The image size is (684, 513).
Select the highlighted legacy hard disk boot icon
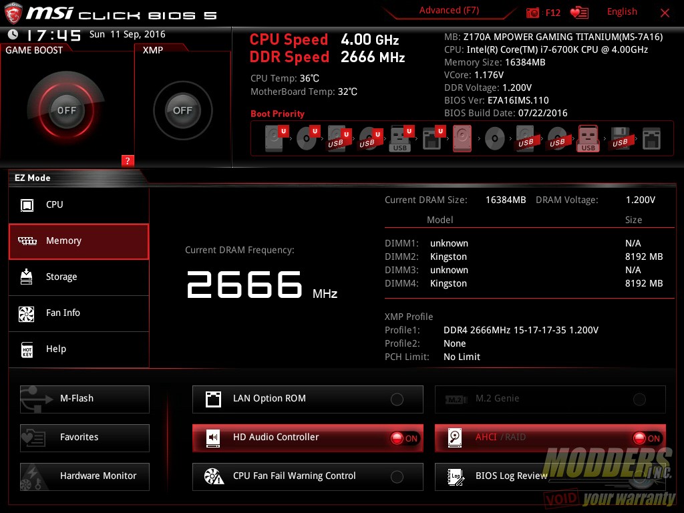pyautogui.click(x=462, y=138)
